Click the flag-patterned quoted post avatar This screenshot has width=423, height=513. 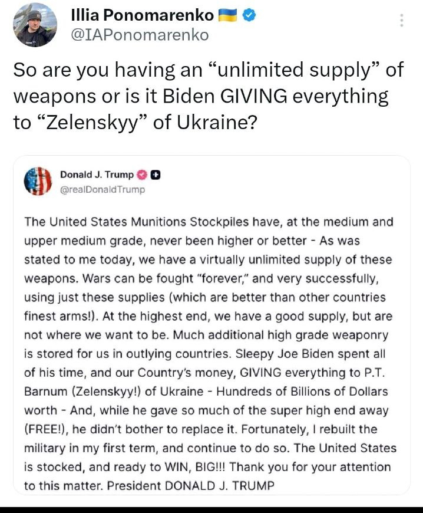pos(38,181)
